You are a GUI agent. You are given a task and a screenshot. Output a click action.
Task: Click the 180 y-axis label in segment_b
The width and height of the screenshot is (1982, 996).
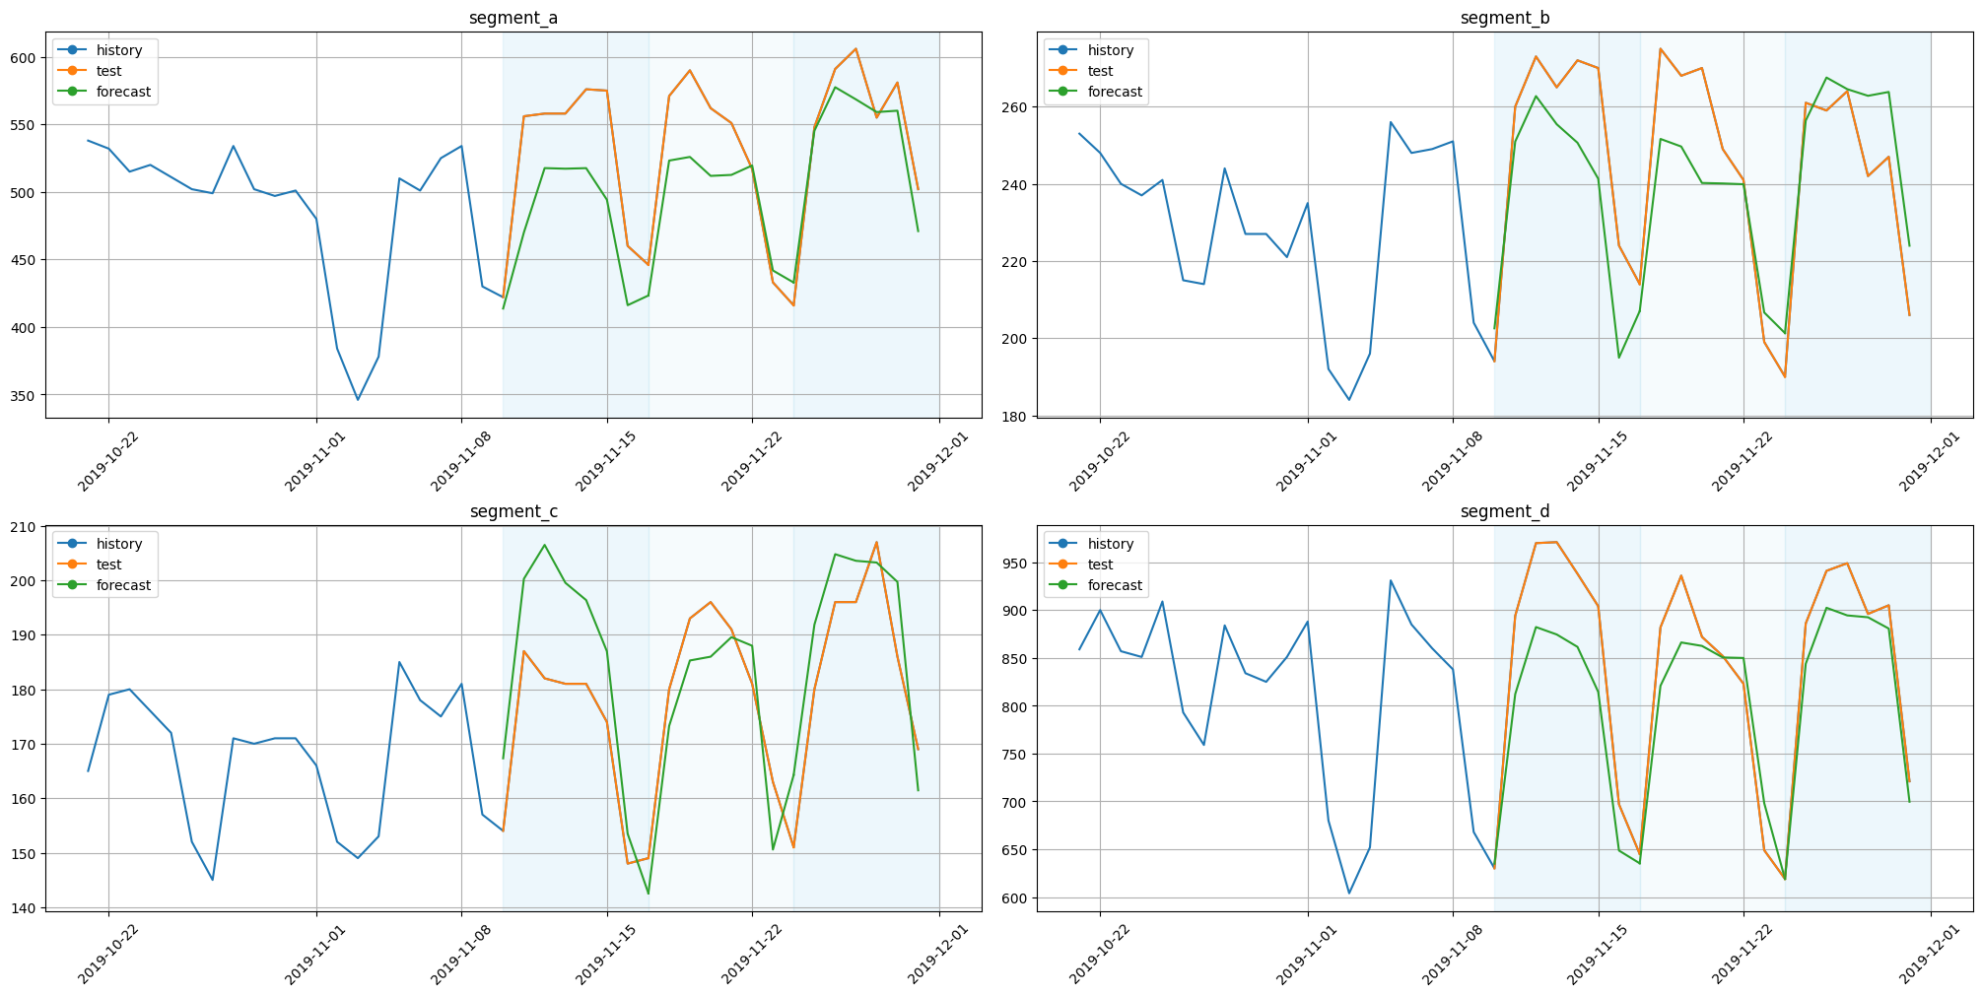click(x=1015, y=417)
